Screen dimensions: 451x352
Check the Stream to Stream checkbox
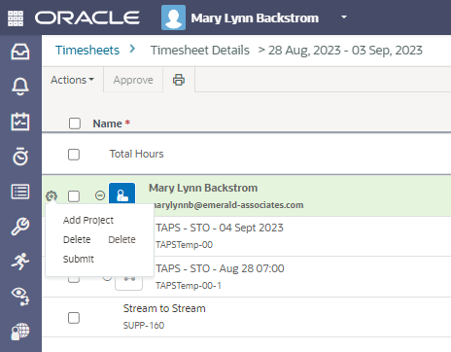point(74,318)
